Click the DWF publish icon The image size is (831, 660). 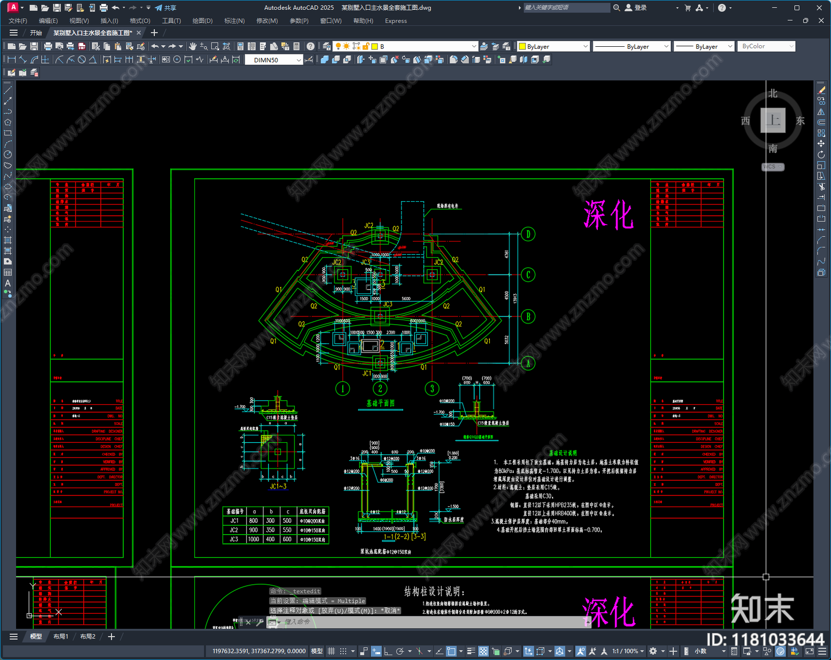pyautogui.click(x=82, y=46)
